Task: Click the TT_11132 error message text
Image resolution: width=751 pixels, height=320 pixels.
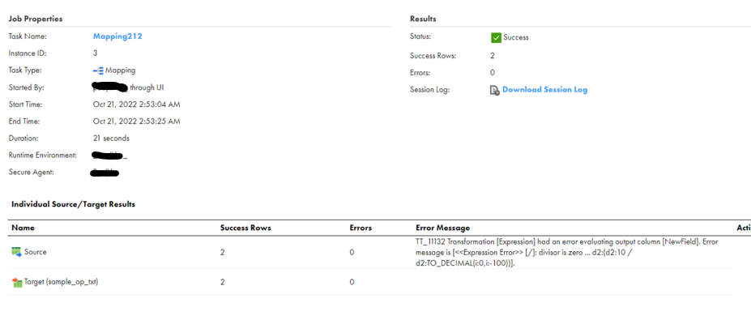Action: pos(566,253)
